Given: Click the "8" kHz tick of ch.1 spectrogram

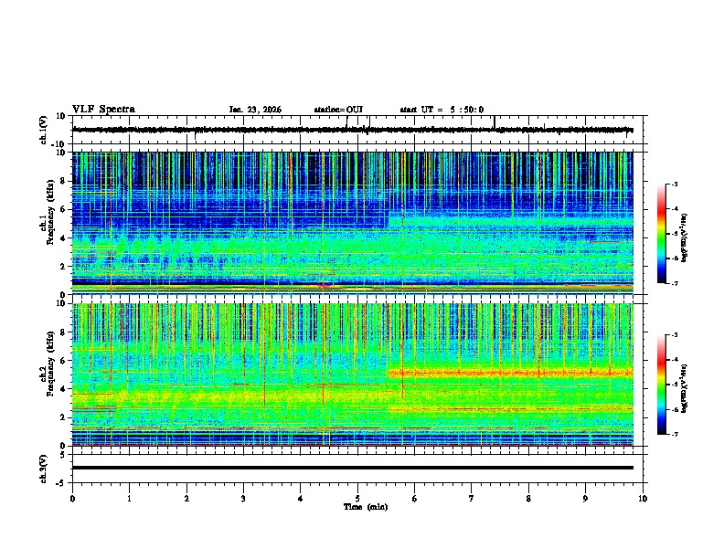Looking at the screenshot, I should tap(64, 181).
